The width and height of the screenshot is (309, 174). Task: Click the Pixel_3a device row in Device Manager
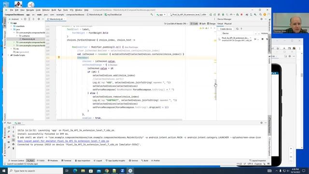[x=242, y=39]
